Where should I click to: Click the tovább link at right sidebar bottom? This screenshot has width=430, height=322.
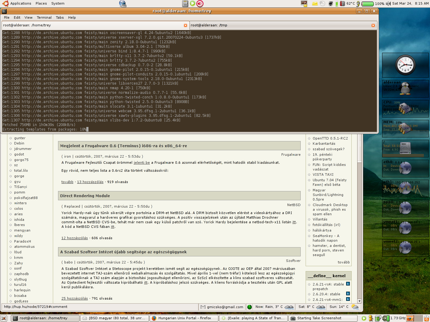[344, 262]
